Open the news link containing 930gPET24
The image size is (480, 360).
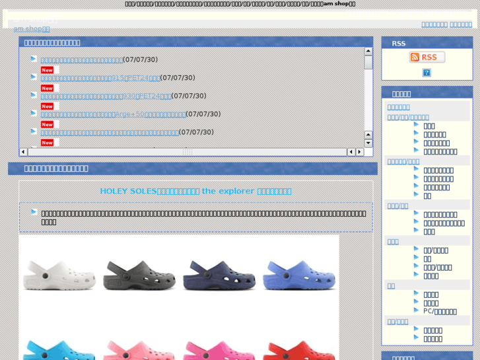click(106, 96)
